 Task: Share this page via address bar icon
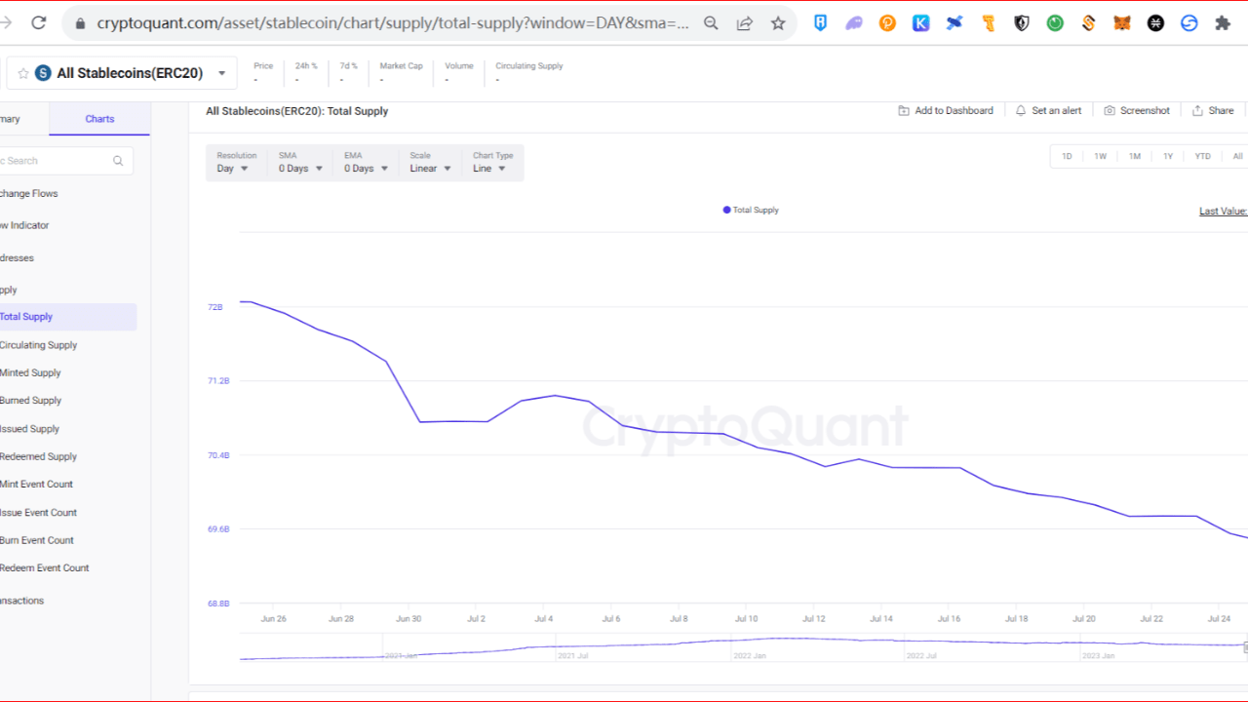click(x=745, y=22)
